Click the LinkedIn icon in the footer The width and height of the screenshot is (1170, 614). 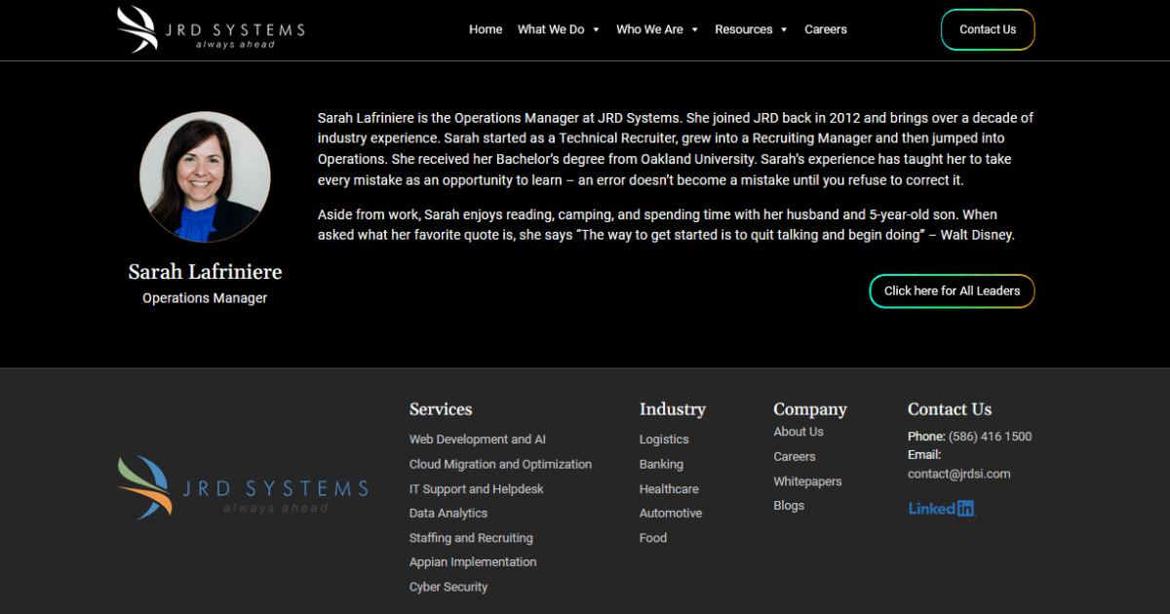point(941,508)
